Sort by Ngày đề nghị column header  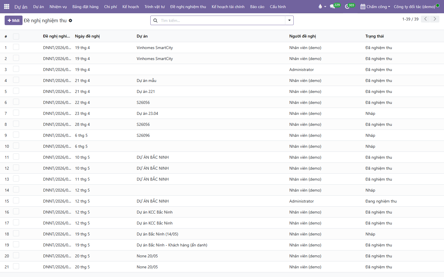pyautogui.click(x=87, y=36)
